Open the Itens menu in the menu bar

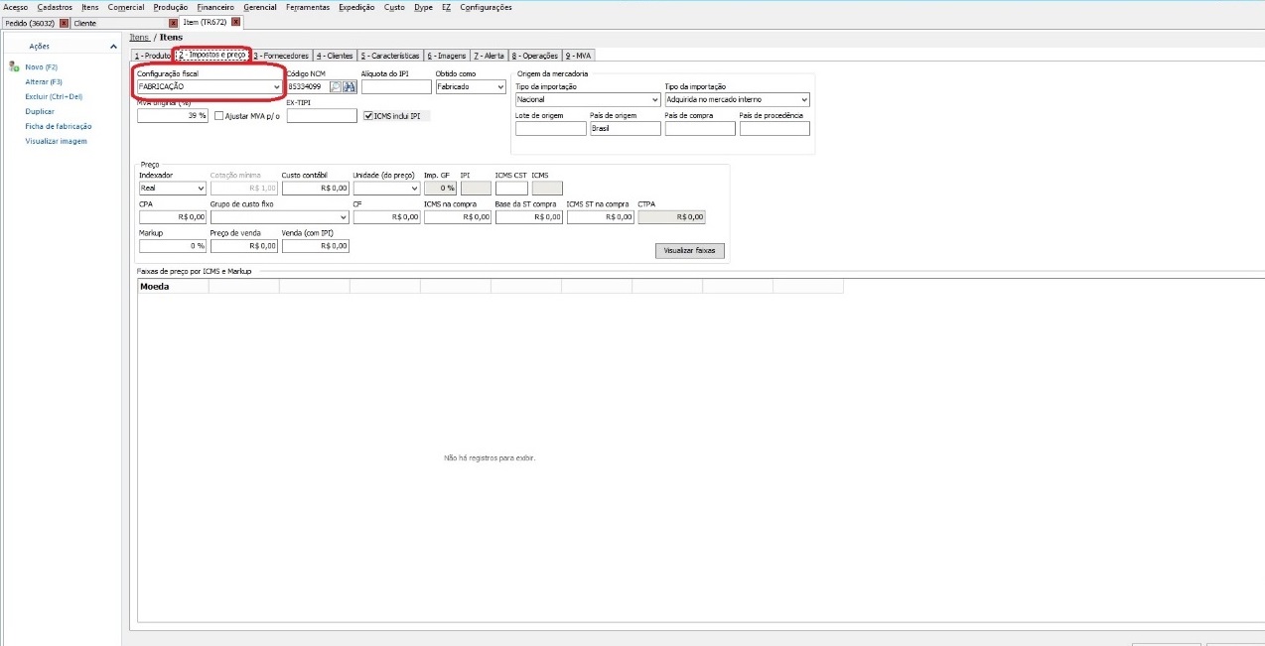(90, 7)
